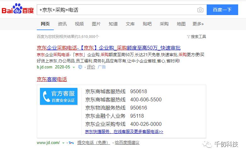Click the www.jd.com/ URL

tap(48, 143)
